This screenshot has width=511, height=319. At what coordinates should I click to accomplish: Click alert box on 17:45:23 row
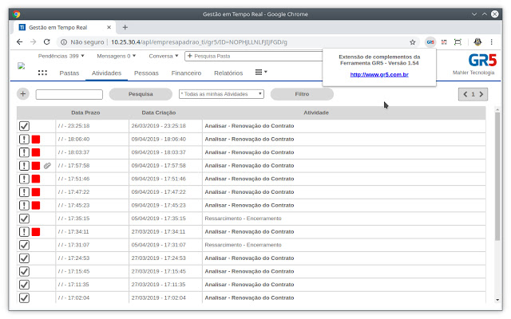click(24, 206)
